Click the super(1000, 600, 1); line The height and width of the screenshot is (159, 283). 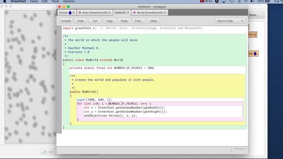pyautogui.click(x=94, y=99)
